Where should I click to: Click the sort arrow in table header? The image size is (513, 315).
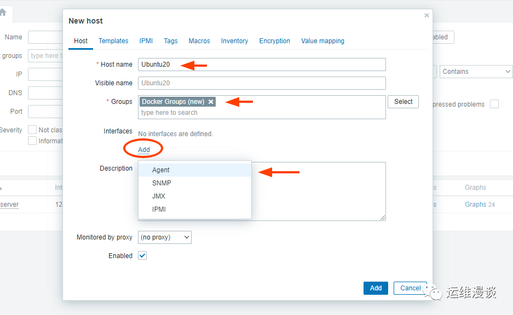pos(1,188)
